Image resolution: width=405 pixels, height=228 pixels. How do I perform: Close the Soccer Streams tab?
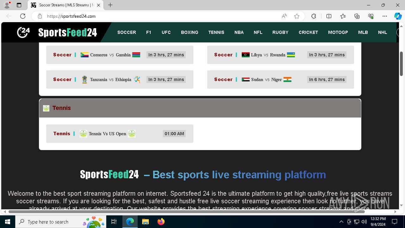[x=98, y=5]
